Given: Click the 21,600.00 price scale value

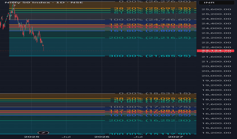Looking at the screenshot, I should point(216,57).
